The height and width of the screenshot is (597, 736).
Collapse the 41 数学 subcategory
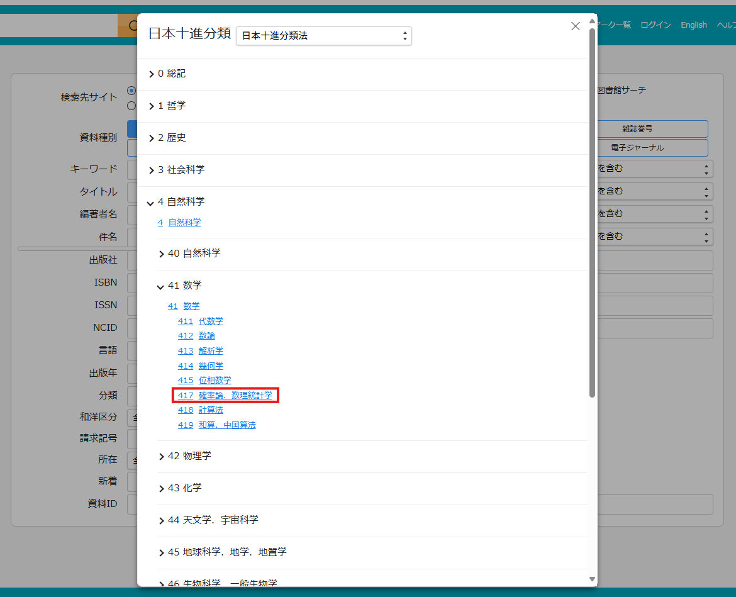(184, 286)
